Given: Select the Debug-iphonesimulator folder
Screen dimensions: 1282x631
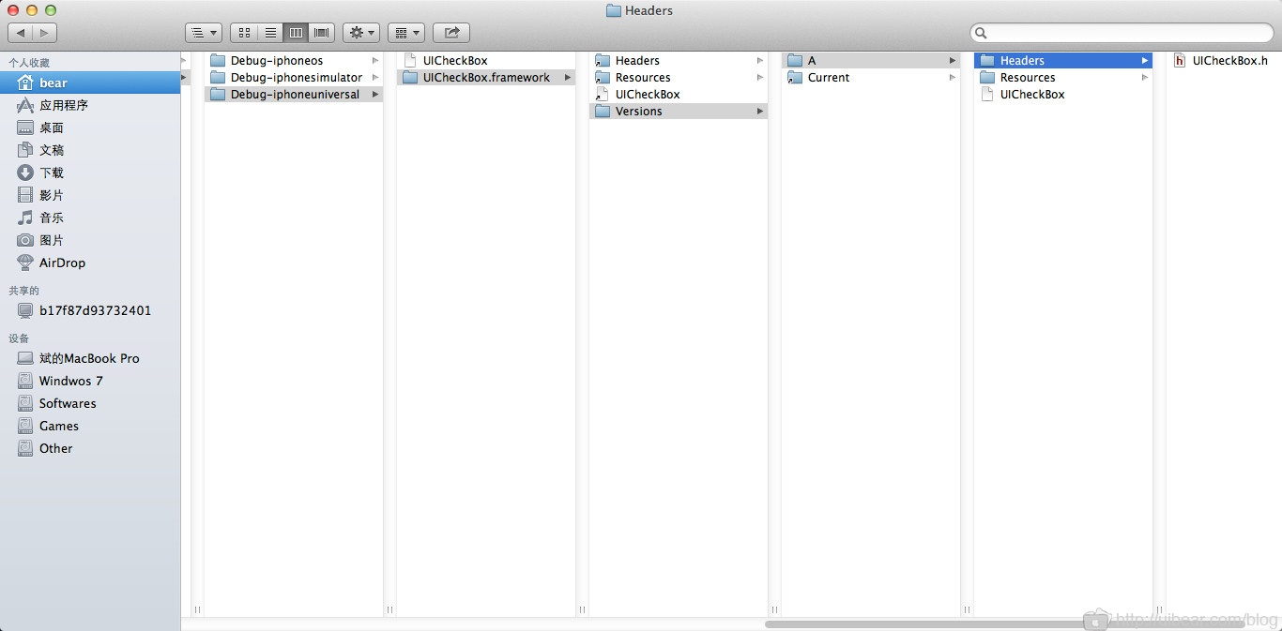Looking at the screenshot, I should tap(296, 77).
